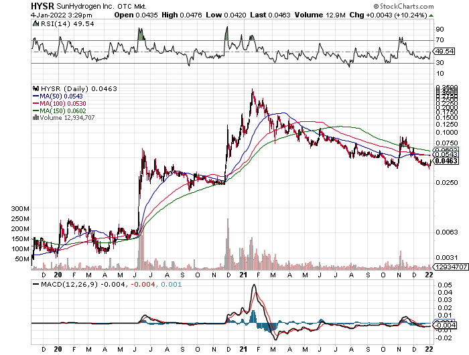469x355 pixels.
Task: Click the 250M volume axis label
Action: click(20, 219)
